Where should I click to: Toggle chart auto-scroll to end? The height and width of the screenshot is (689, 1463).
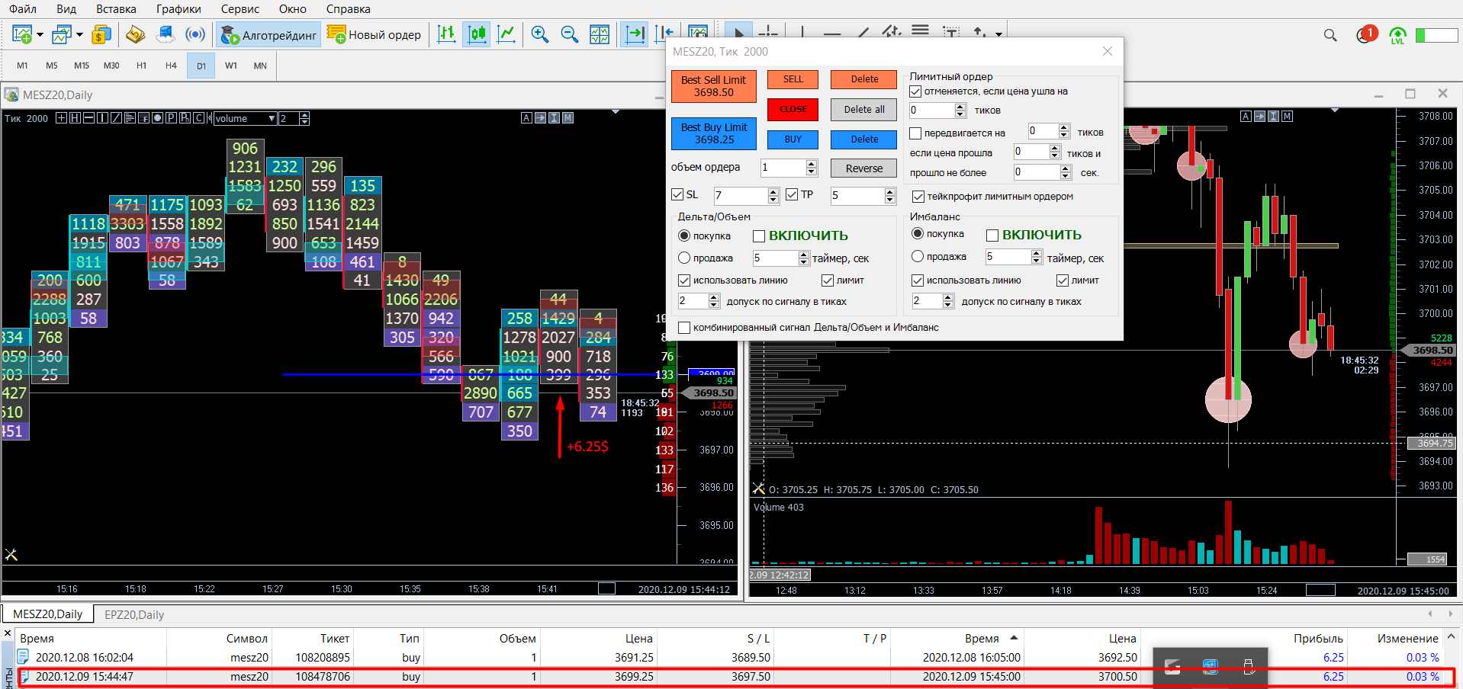point(634,34)
